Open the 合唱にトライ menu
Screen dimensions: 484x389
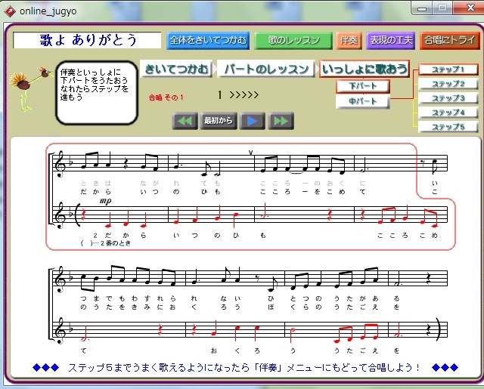449,40
